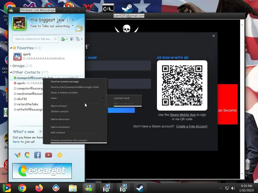
Task: Open personal message dropdown arrow
Action: coord(73,26)
